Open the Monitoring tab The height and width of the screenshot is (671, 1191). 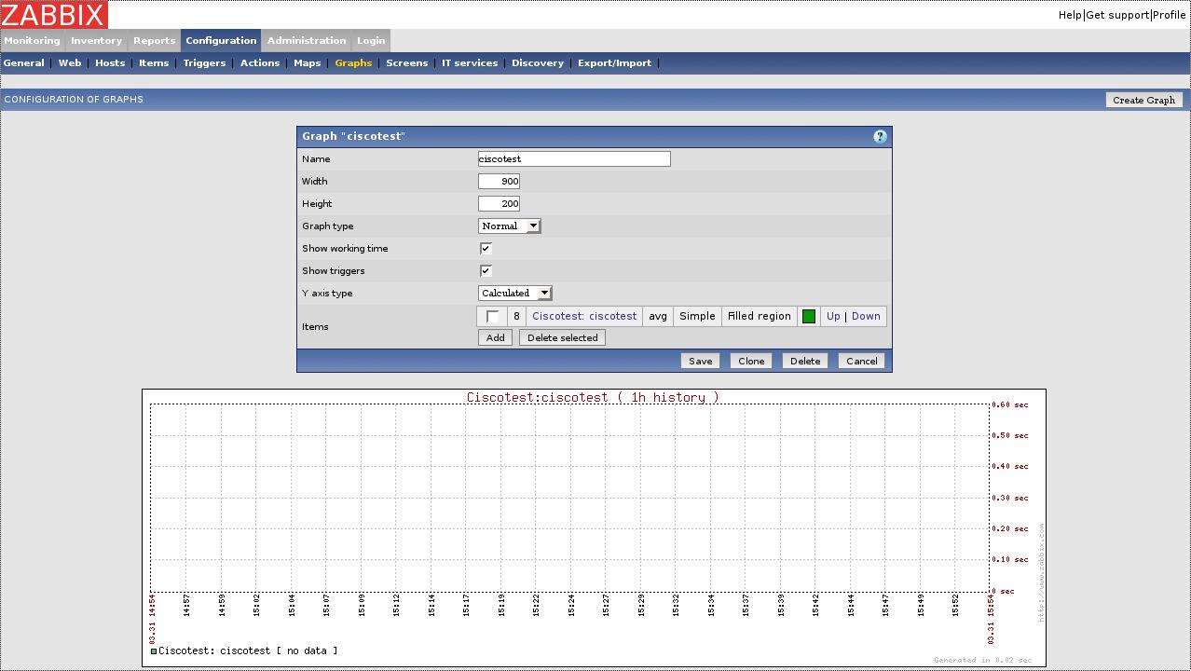point(32,41)
